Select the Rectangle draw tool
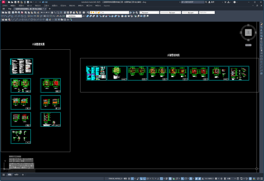The width and height of the screenshot is (264, 181). 25,20
